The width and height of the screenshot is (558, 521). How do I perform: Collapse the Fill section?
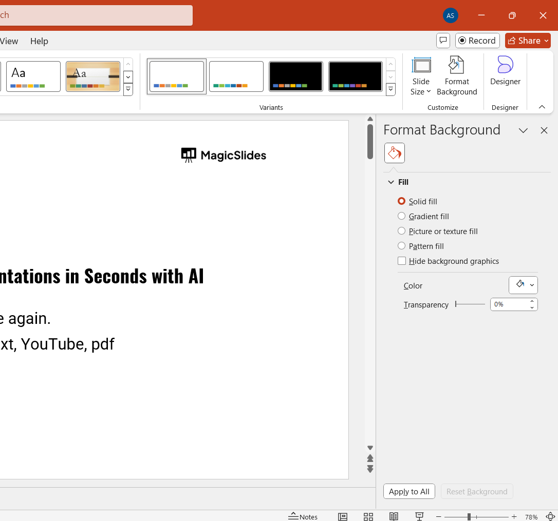click(x=391, y=182)
